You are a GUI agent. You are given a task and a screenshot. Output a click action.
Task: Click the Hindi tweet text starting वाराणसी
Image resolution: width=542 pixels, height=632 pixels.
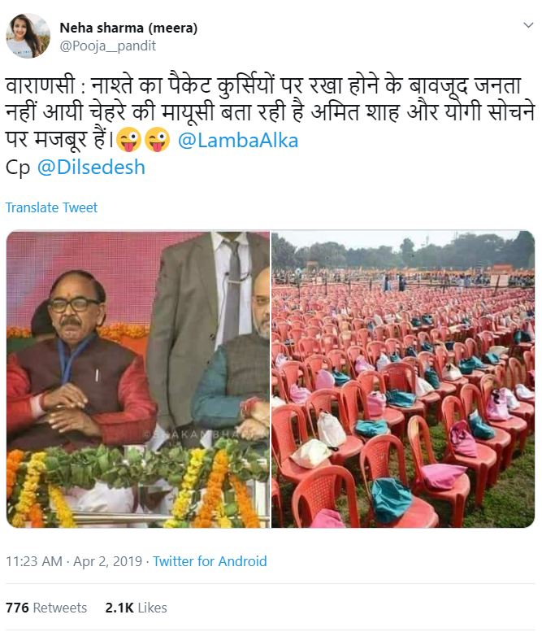(270, 112)
